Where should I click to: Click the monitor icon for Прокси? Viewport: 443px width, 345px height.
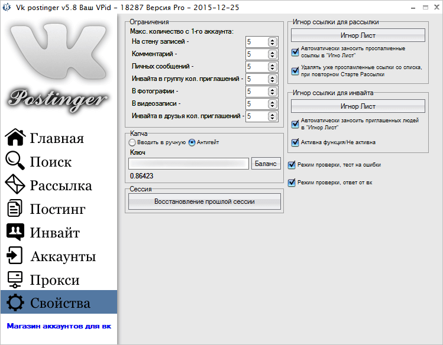click(15, 279)
